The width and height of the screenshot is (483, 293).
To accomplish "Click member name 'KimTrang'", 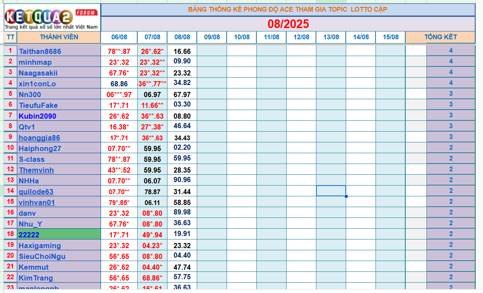I will coord(36,278).
